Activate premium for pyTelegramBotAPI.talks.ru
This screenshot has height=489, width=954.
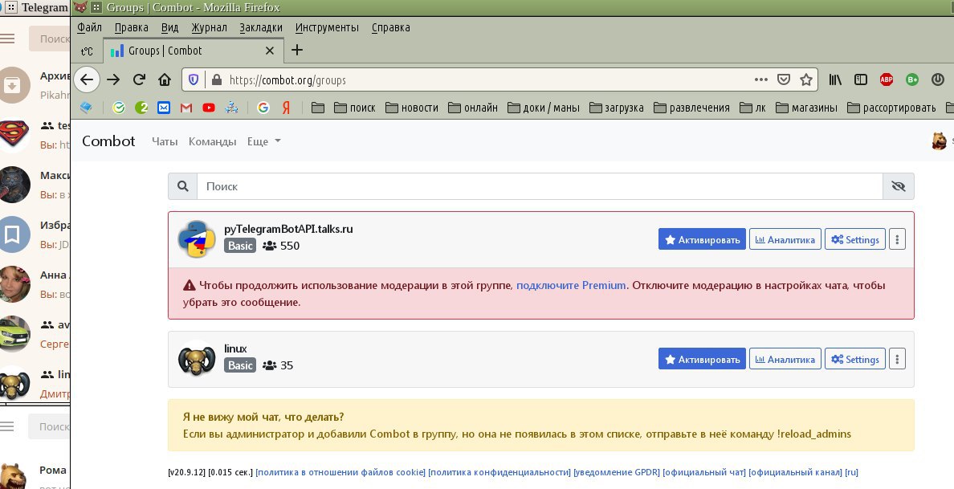click(x=702, y=239)
